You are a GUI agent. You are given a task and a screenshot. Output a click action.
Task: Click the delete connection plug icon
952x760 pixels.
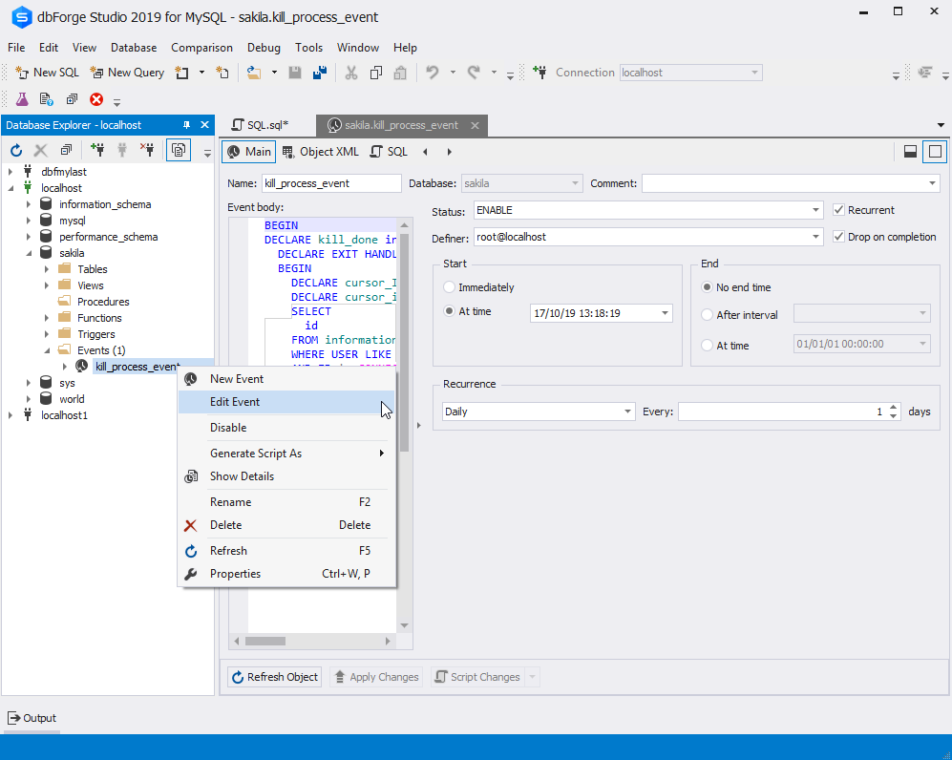(148, 150)
